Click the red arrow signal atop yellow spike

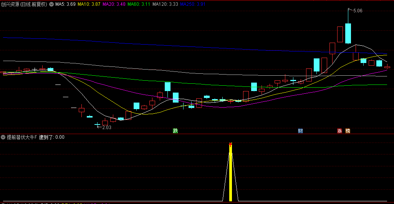pos(230,145)
